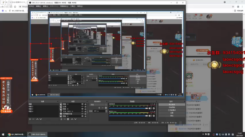Viewport: 245px width, 137px height.
Task: Select 场景 4 in scenes list
Action: (x=43, y=111)
